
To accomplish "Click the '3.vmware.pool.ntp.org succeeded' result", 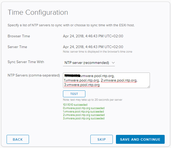I will pyautogui.click(x=84, y=118).
